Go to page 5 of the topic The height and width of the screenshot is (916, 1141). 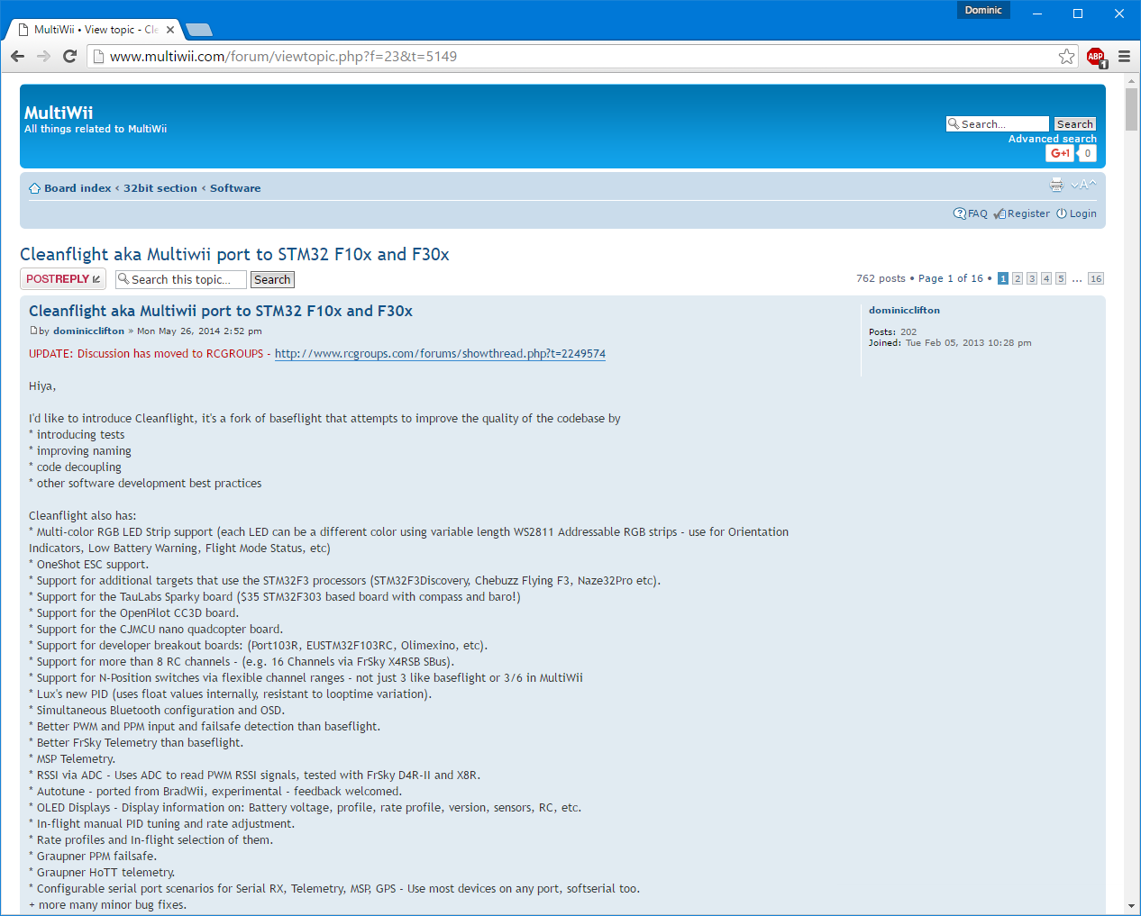pos(1061,278)
